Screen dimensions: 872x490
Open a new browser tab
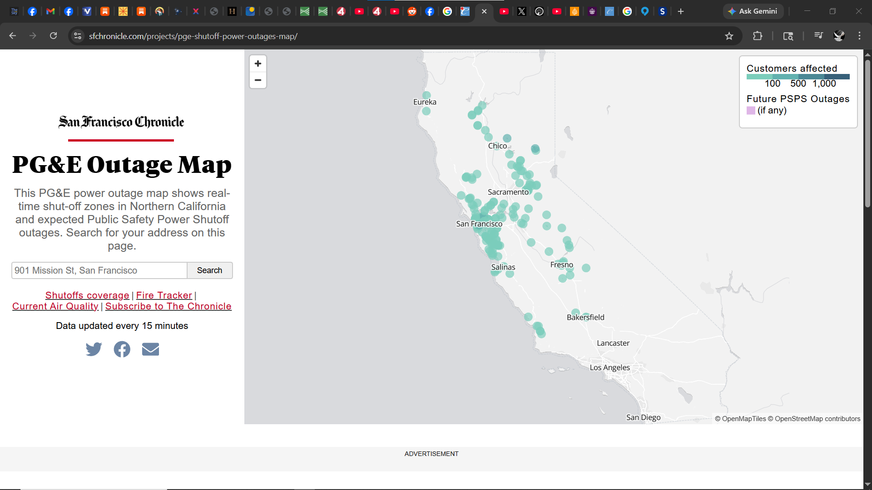pos(680,11)
